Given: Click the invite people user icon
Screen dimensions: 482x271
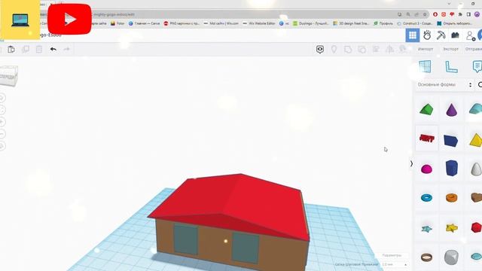Looking at the screenshot, I should (x=470, y=35).
